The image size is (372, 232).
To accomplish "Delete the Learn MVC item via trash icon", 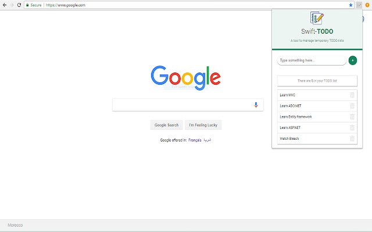I will click(x=352, y=95).
